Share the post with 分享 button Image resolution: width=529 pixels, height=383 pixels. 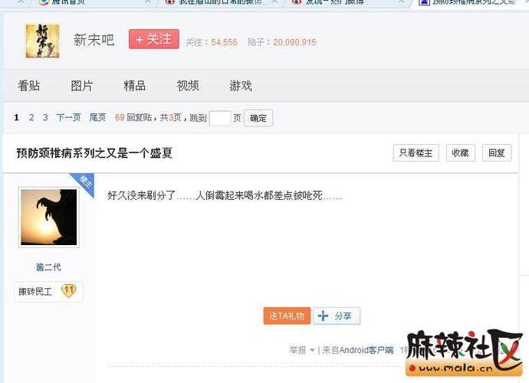(337, 316)
